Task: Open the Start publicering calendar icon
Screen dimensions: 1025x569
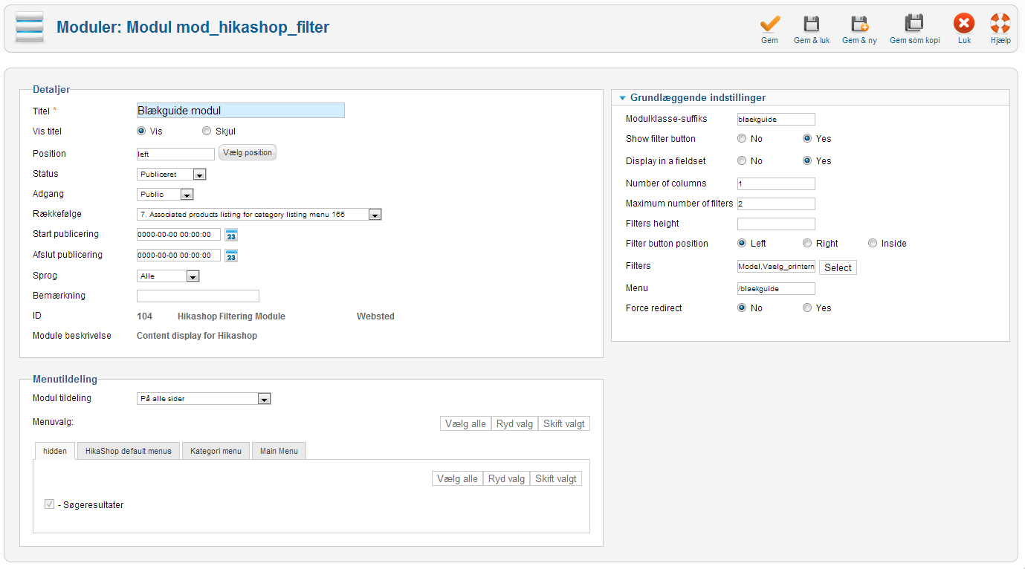Action: point(231,235)
